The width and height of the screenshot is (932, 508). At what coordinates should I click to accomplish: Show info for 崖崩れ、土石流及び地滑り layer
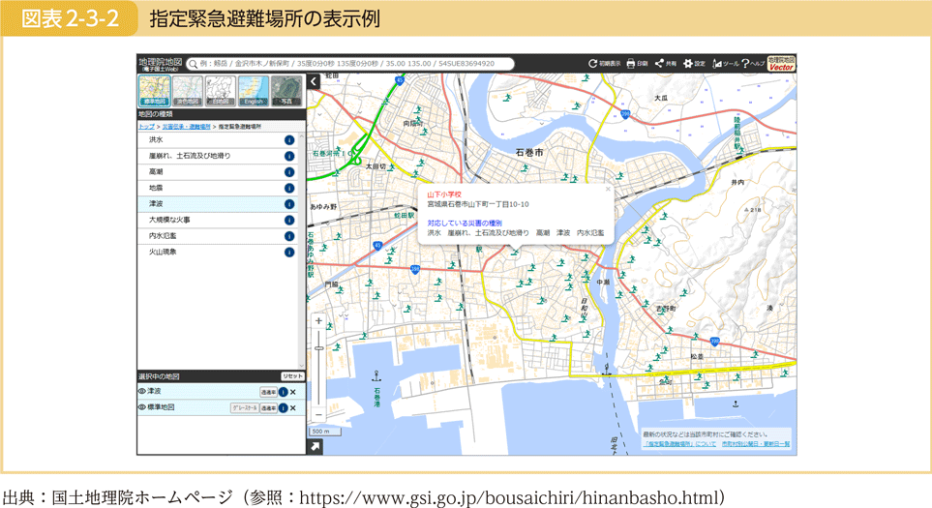tap(289, 156)
